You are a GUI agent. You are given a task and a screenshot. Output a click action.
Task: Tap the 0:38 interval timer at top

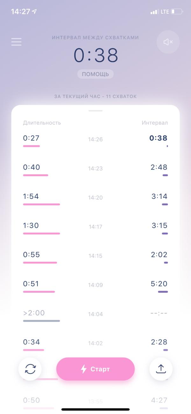coord(96,55)
